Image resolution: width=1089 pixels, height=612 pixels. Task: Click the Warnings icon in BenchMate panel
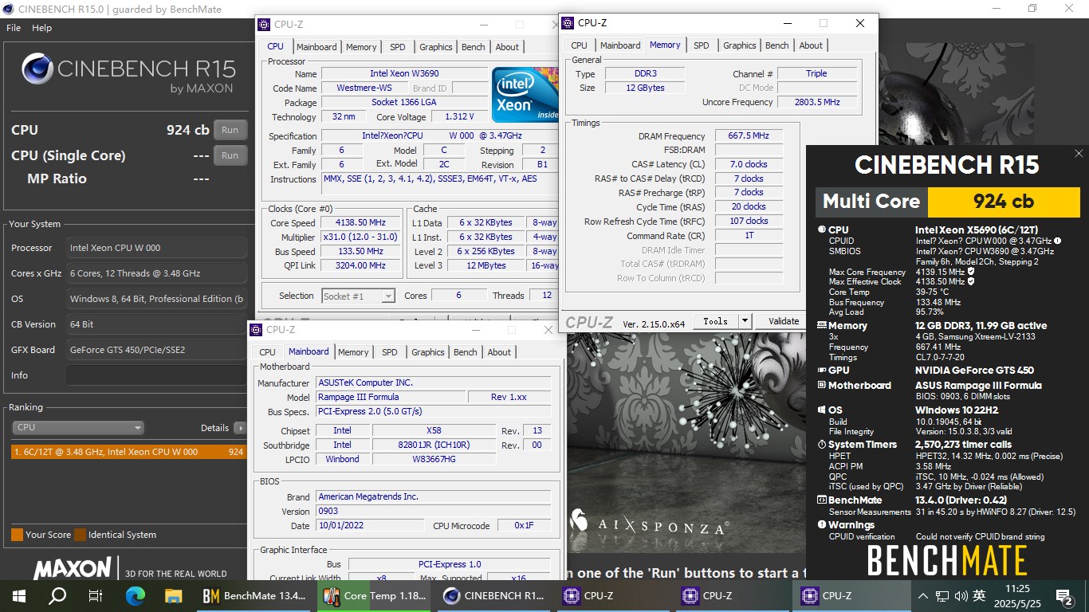click(821, 525)
